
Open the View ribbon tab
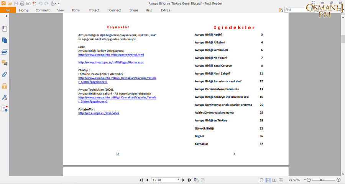(x=61, y=10)
